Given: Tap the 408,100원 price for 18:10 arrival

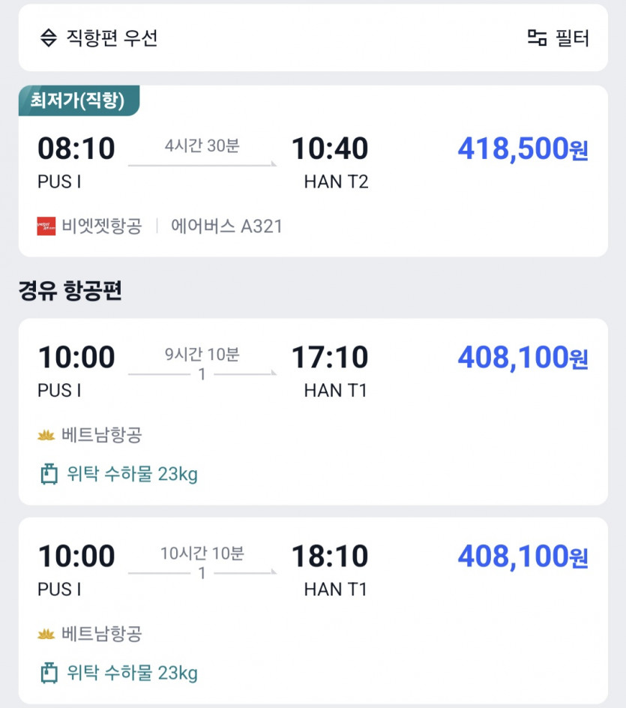Looking at the screenshot, I should [x=523, y=556].
